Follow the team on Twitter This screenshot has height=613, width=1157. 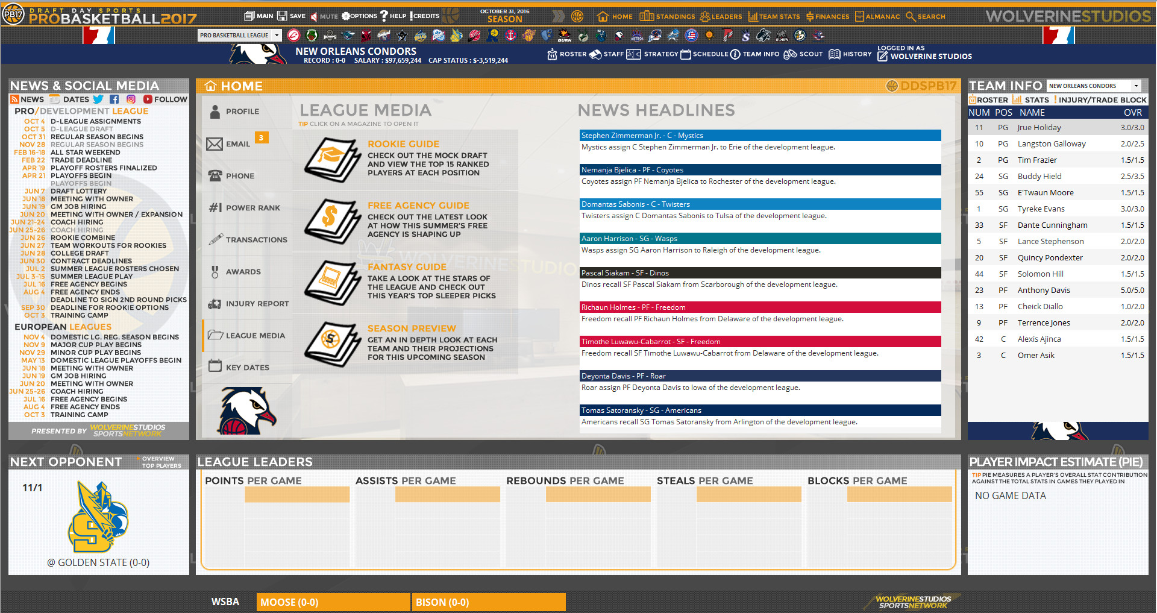coord(98,99)
